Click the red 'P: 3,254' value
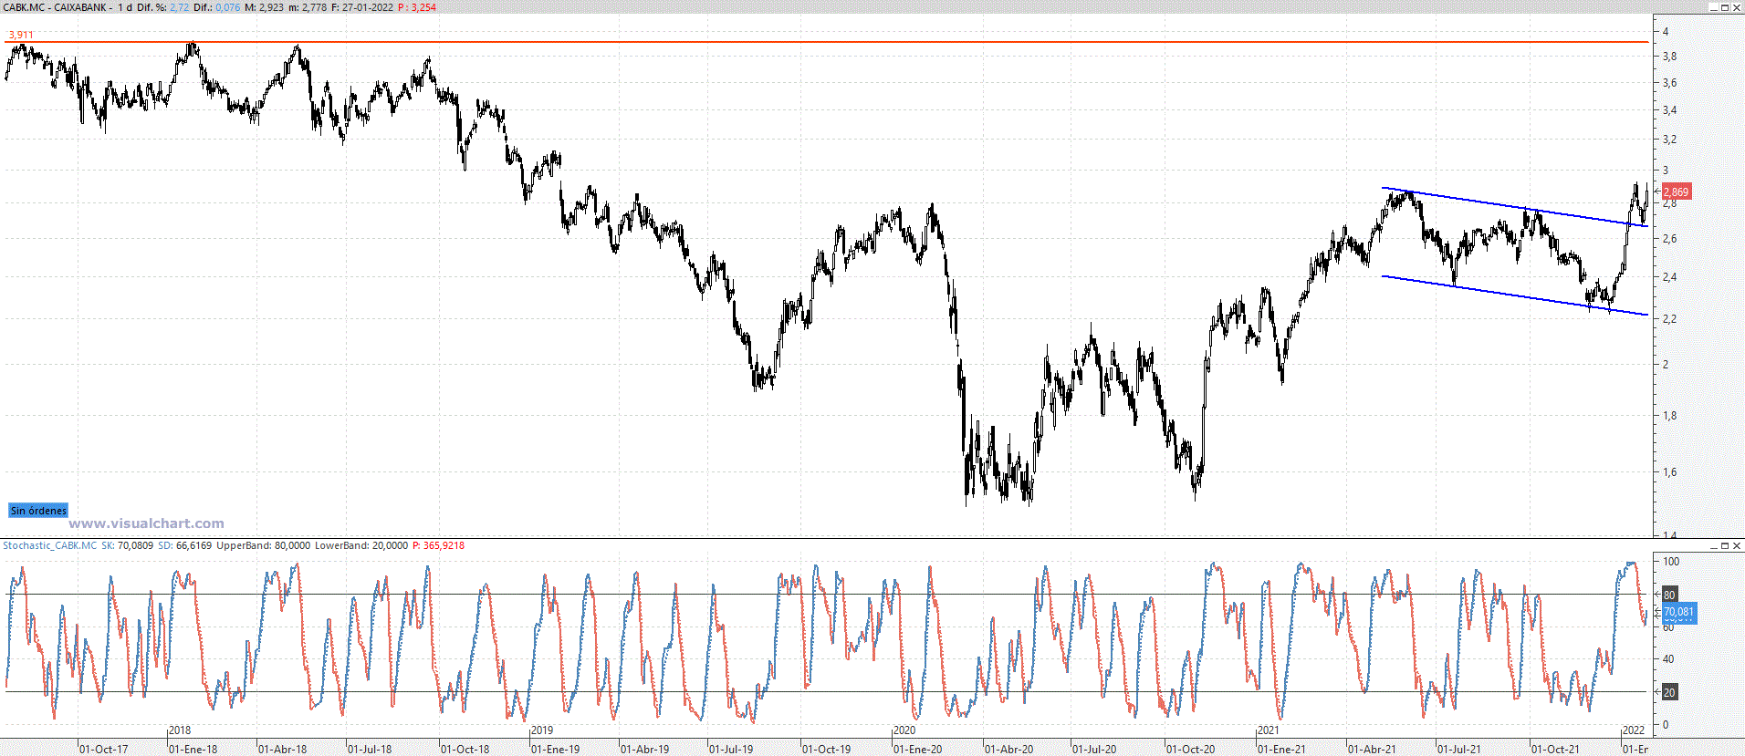The height and width of the screenshot is (756, 1745). [x=417, y=7]
